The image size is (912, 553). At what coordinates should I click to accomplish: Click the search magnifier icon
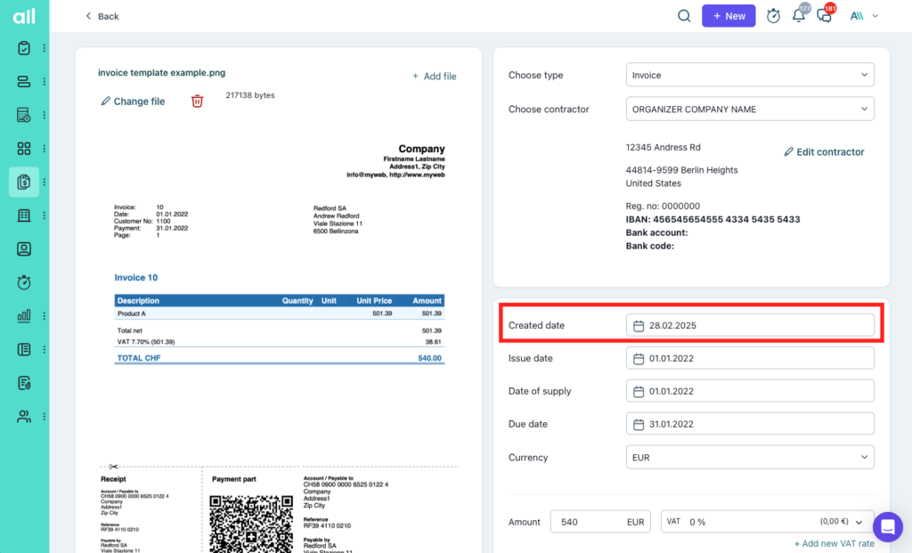[684, 16]
